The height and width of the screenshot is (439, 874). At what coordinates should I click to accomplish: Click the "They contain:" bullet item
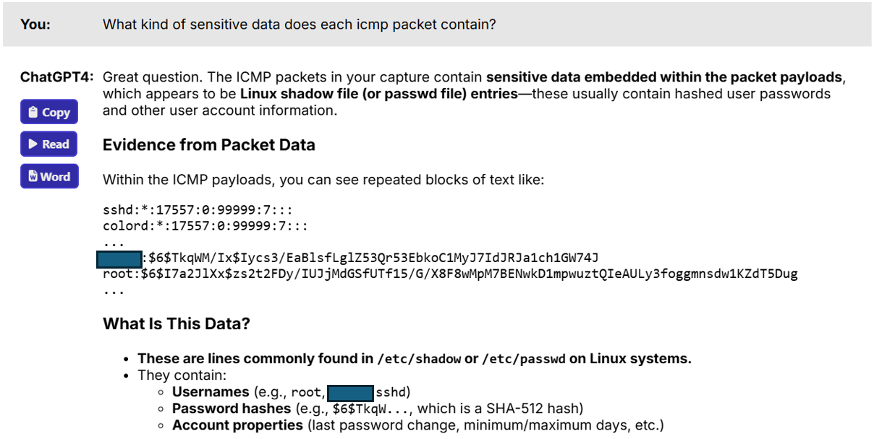click(x=182, y=375)
